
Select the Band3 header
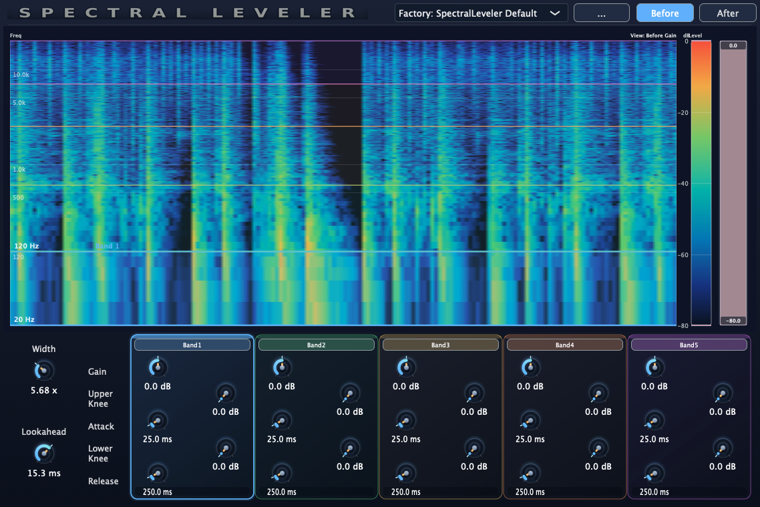coord(440,344)
